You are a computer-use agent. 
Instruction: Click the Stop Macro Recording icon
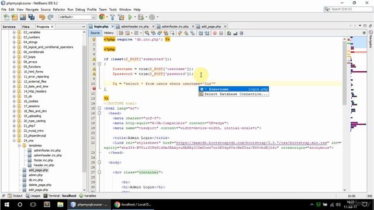click(221, 33)
